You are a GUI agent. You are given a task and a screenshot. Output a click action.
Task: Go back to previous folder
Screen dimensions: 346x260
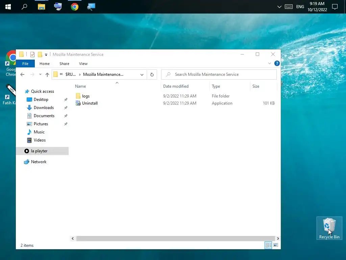coord(22,74)
